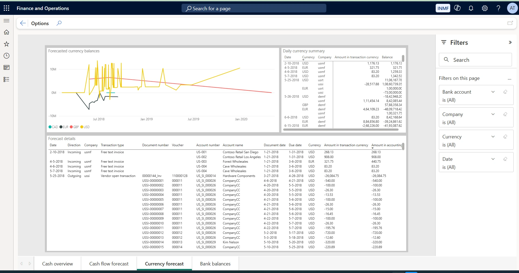Image resolution: width=519 pixels, height=273 pixels.
Task: Open Favorites star in sidebar
Action: tap(6, 44)
